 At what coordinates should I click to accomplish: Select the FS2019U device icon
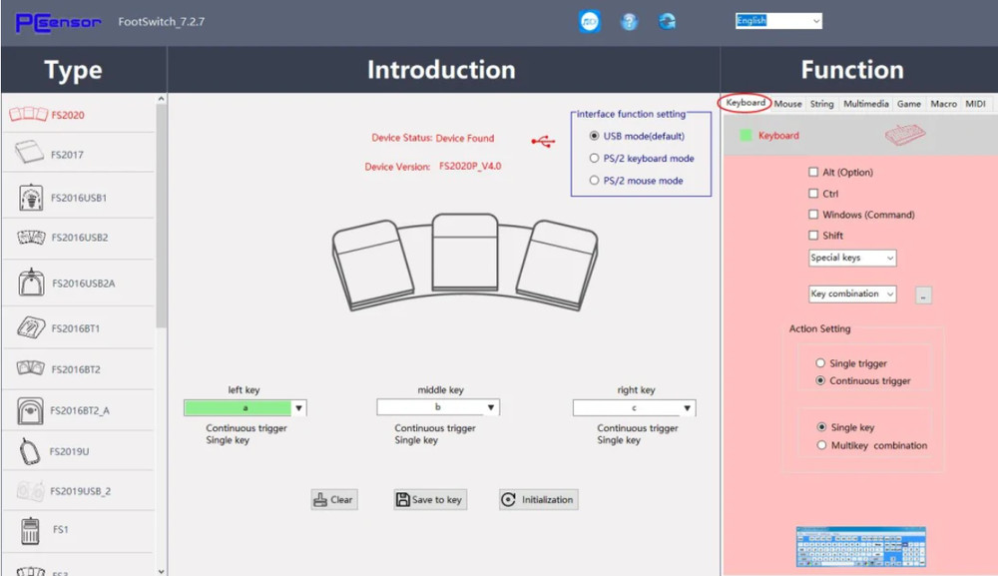pos(30,451)
